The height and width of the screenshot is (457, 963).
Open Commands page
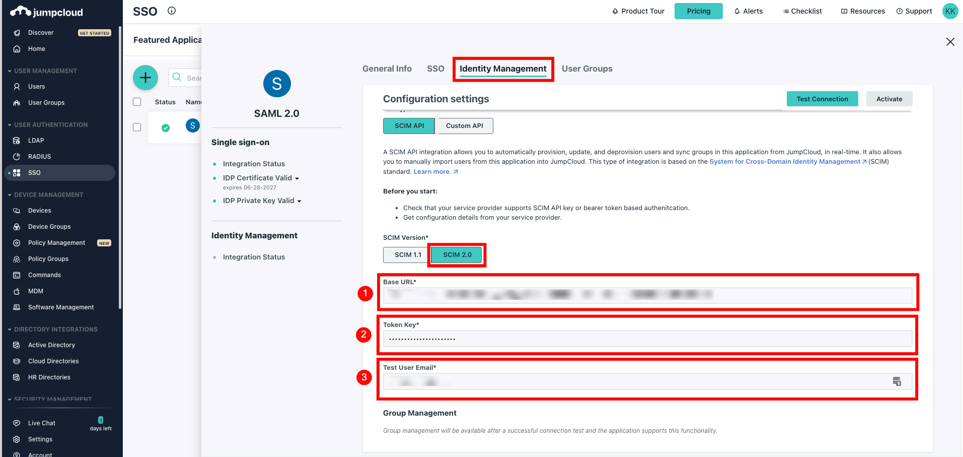[x=44, y=275]
